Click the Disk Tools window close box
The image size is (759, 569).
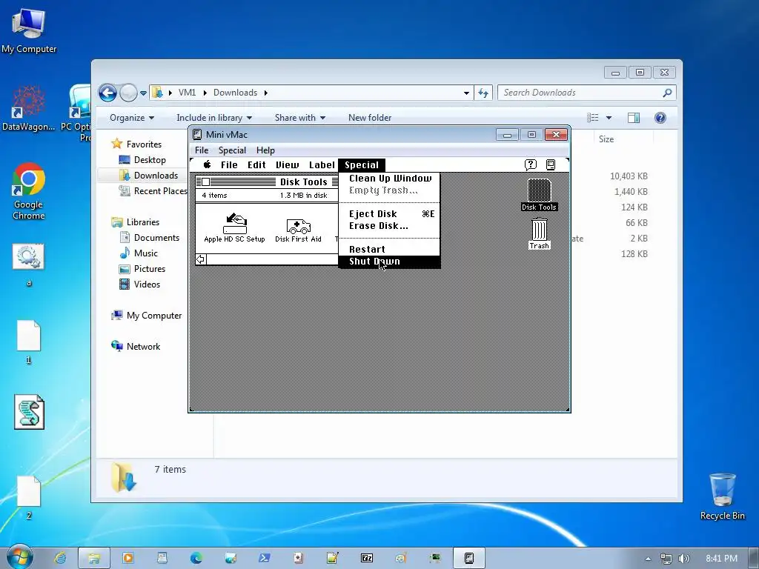(206, 182)
